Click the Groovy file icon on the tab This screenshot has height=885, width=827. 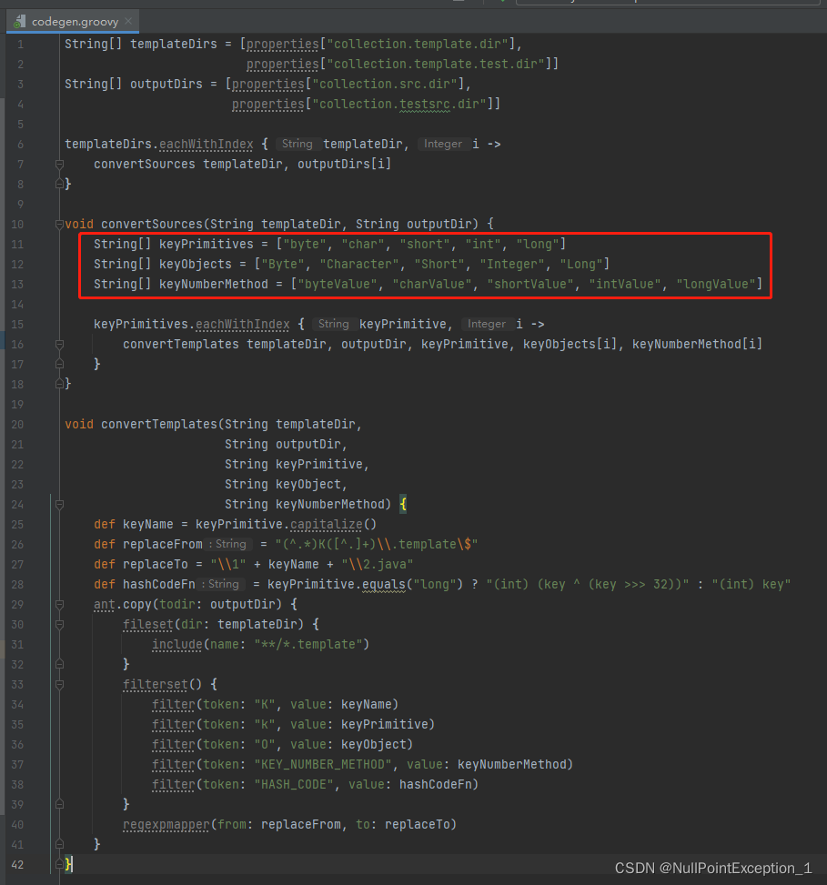point(20,22)
